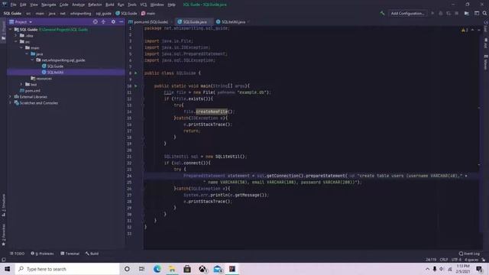Open the vertical Project tab in the left sidebar
The image size is (489, 275).
click(x=3, y=30)
